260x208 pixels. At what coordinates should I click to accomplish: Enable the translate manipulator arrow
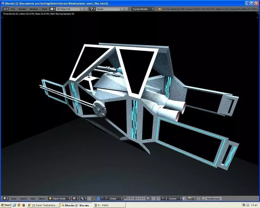pyautogui.click(x=98, y=198)
